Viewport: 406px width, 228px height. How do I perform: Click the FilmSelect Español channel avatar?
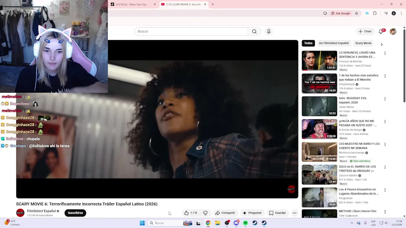[20, 213]
